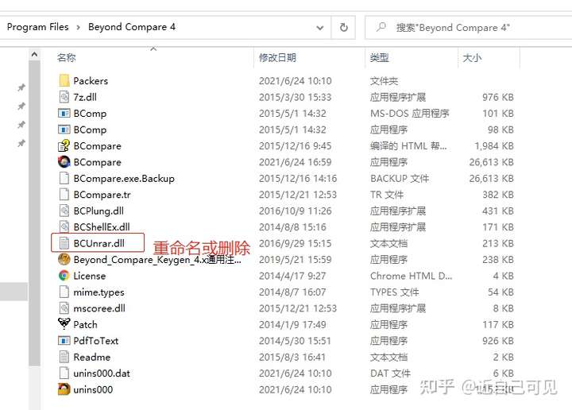Click the 2016/9/29 15:15 date cell
572x410 pixels.
click(x=295, y=243)
